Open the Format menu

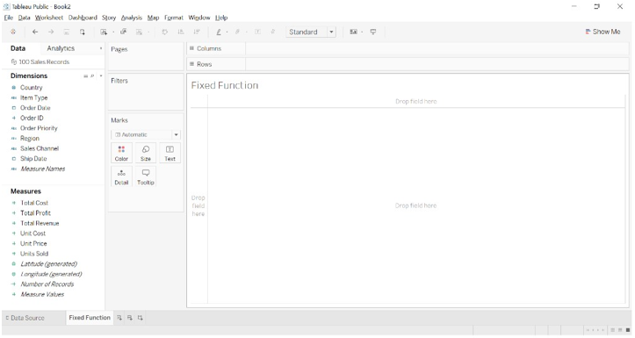[x=174, y=18]
